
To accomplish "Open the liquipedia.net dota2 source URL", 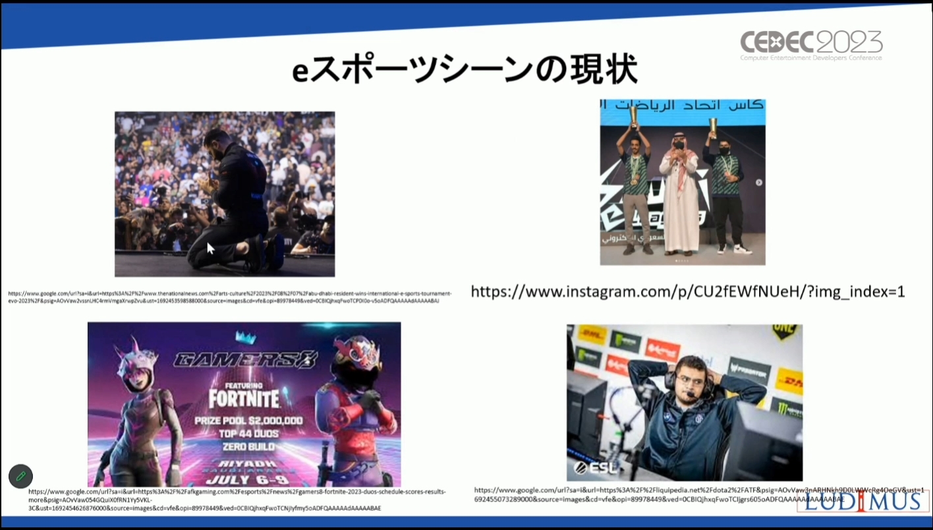I will point(698,494).
